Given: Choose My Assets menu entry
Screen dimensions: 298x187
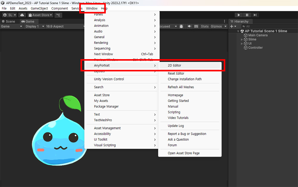Looking at the screenshot, I should point(122,101).
